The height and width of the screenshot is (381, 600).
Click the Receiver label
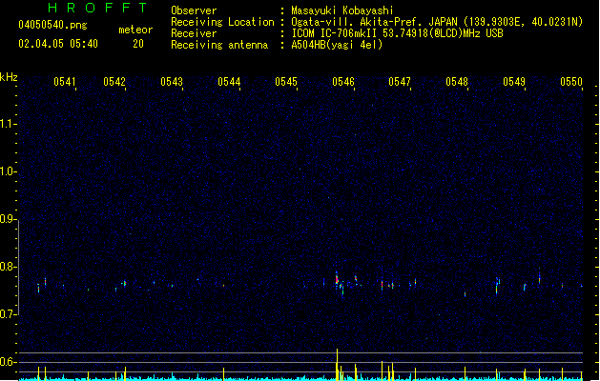(194, 33)
